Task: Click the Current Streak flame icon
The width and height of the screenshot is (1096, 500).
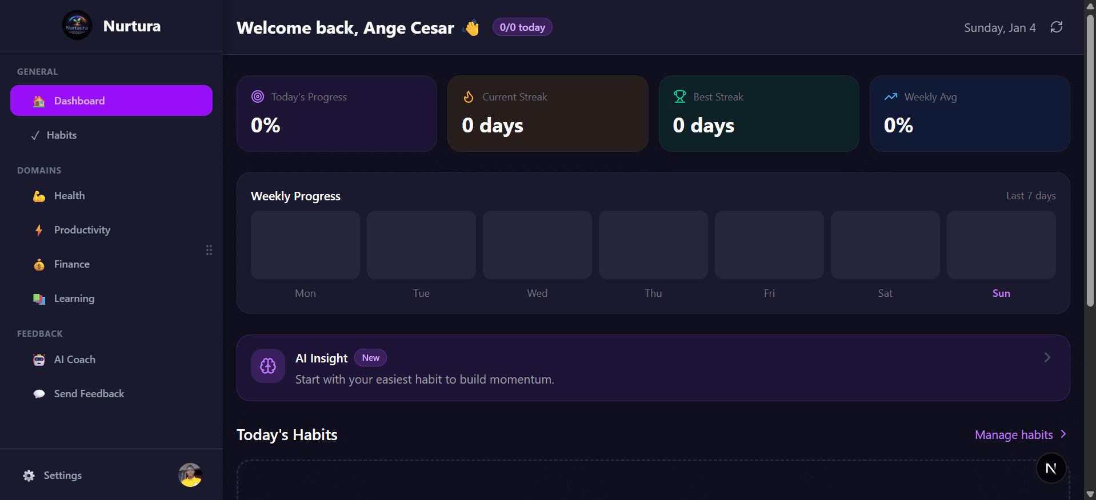Action: coord(469,97)
